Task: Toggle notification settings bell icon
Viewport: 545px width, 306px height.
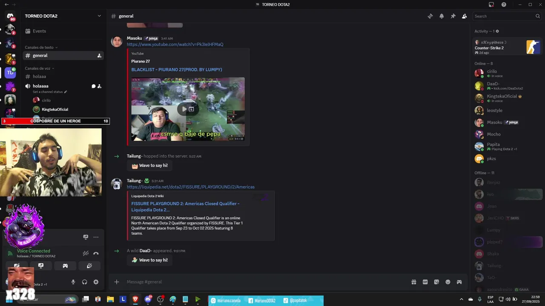Action: click(442, 16)
